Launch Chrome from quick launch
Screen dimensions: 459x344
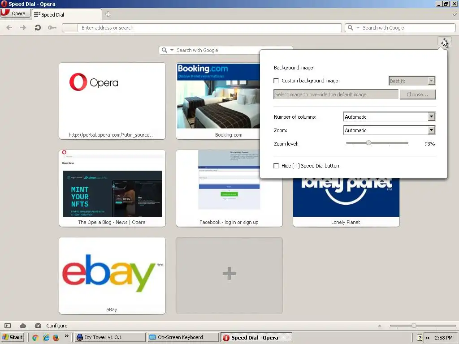pyautogui.click(x=35, y=338)
